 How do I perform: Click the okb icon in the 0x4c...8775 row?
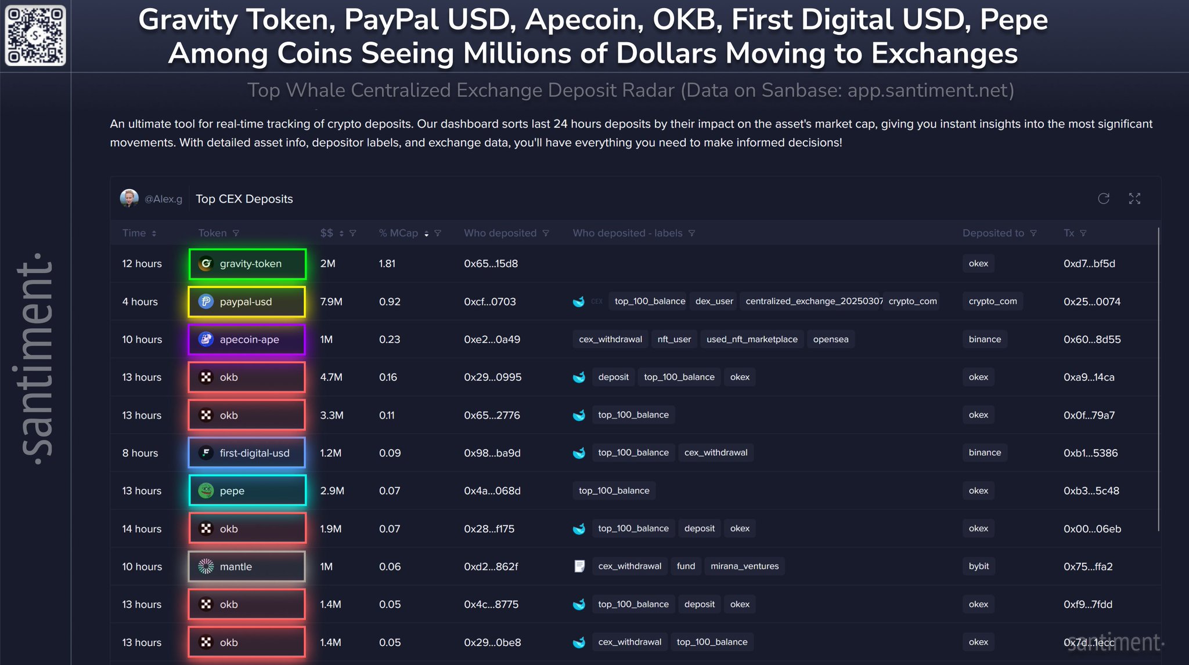click(x=206, y=604)
